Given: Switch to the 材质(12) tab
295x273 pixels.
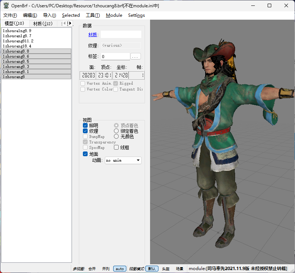Looking at the screenshot, I should tap(43, 23).
